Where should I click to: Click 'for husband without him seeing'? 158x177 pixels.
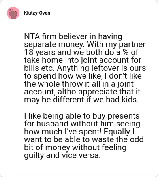click(82, 124)
